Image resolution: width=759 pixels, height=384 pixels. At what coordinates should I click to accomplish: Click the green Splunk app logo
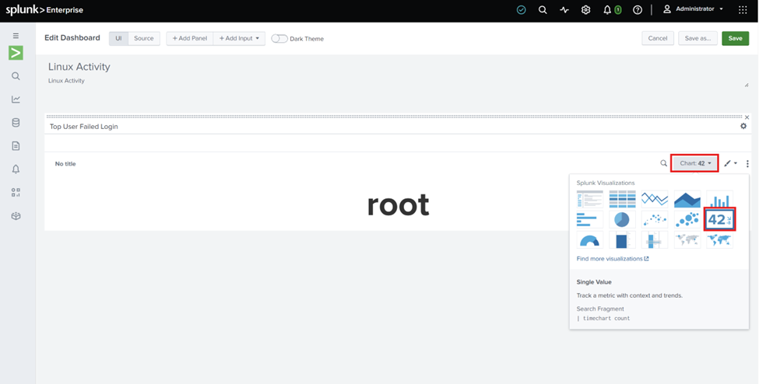coord(16,53)
